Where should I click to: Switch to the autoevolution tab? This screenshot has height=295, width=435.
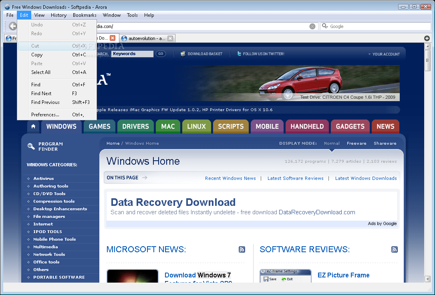[147, 38]
